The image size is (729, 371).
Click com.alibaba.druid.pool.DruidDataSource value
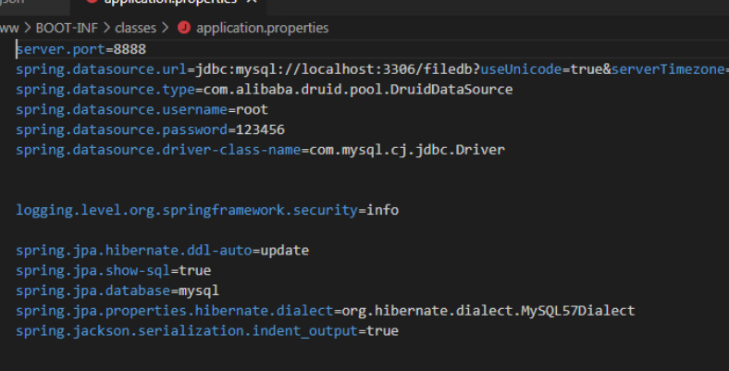point(358,89)
